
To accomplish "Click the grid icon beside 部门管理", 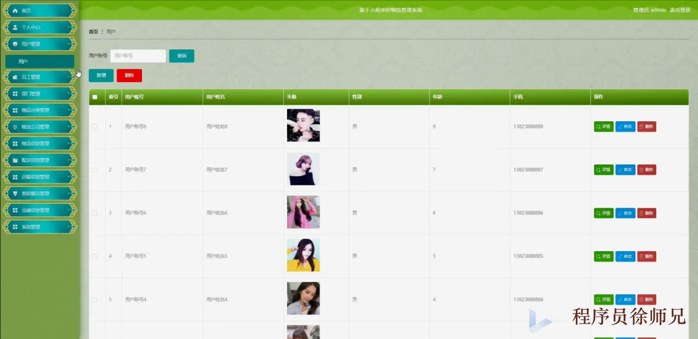I will point(15,94).
